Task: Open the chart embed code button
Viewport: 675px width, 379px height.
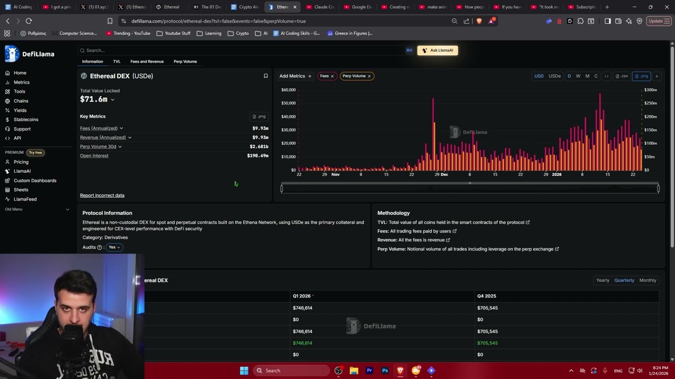Action: (x=606, y=76)
